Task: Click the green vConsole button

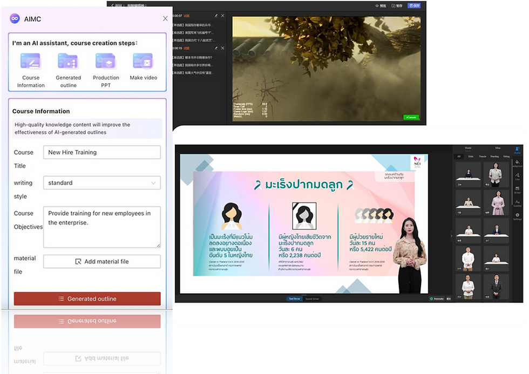Action: click(411, 117)
